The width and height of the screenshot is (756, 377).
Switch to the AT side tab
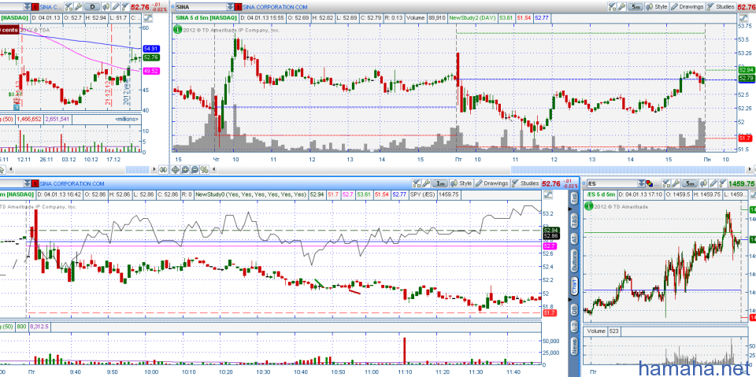(x=574, y=239)
